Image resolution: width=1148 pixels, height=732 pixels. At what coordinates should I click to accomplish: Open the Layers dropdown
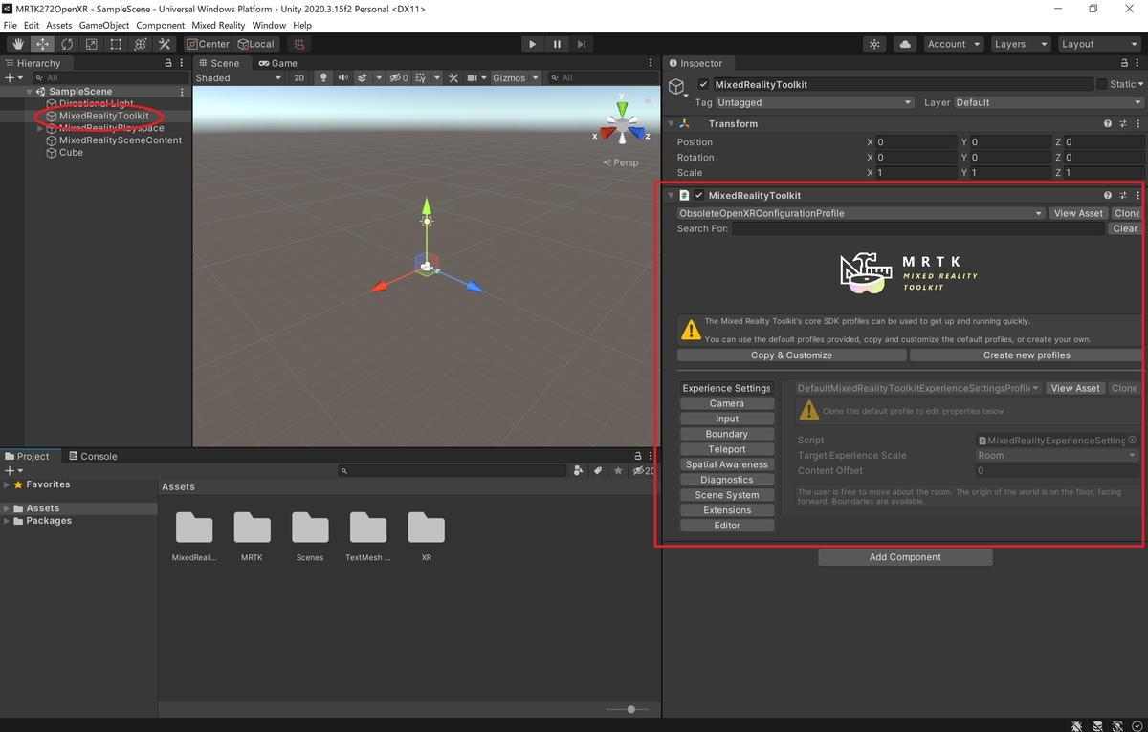coord(1020,44)
